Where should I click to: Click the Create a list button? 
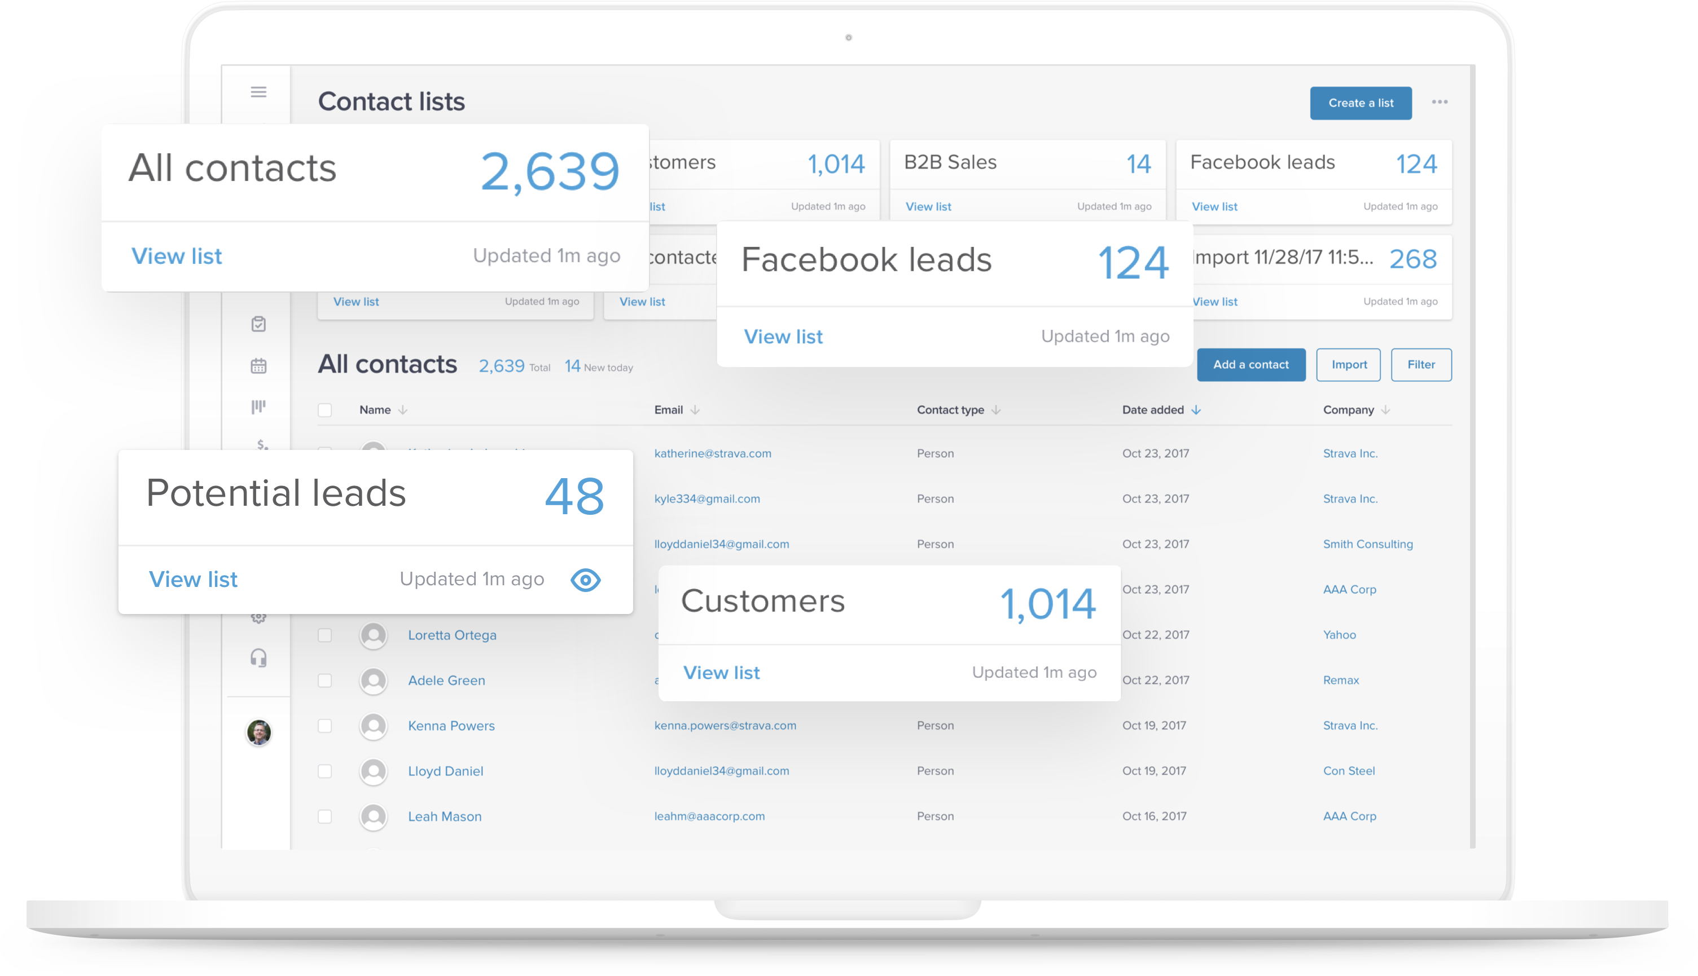coord(1360,103)
